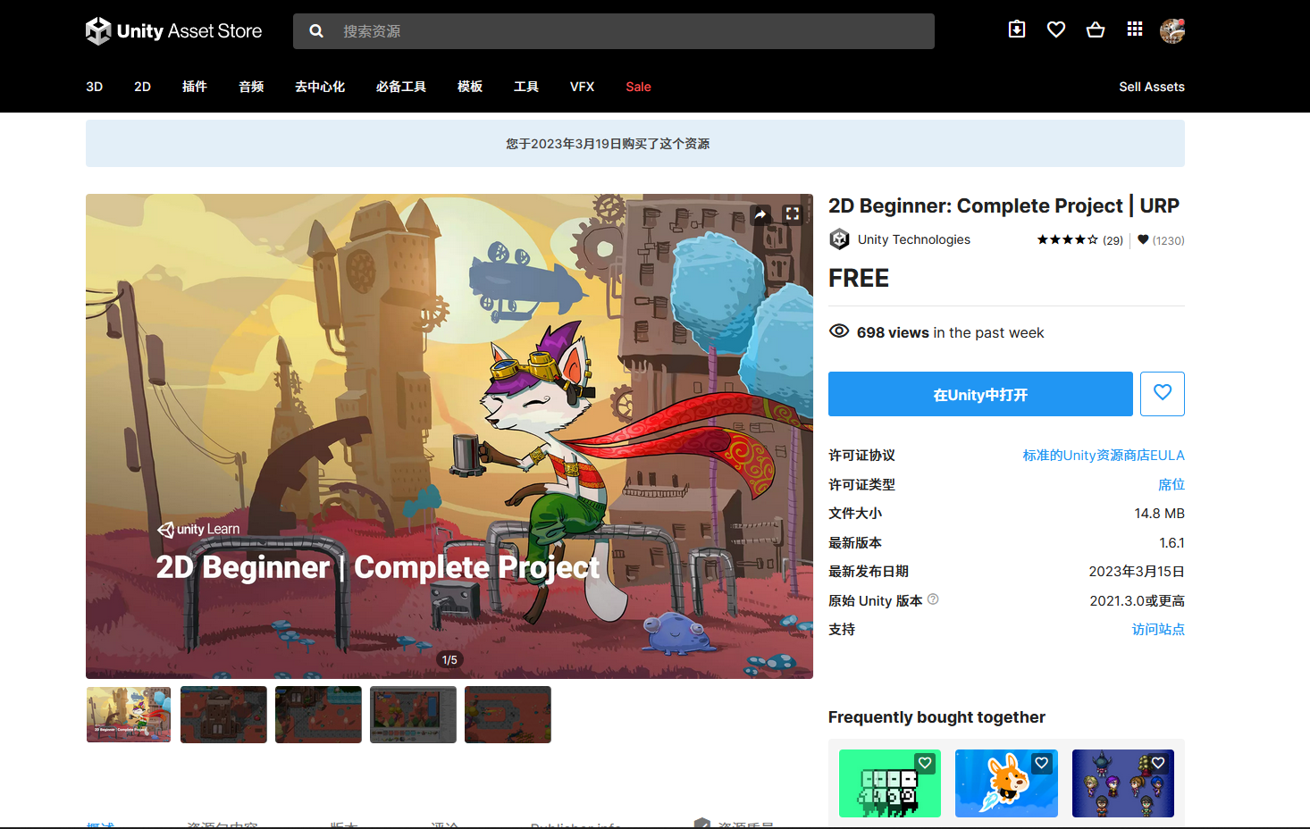Select the first gallery thumbnail with fox
Screen dimensions: 1310x829
click(129, 715)
